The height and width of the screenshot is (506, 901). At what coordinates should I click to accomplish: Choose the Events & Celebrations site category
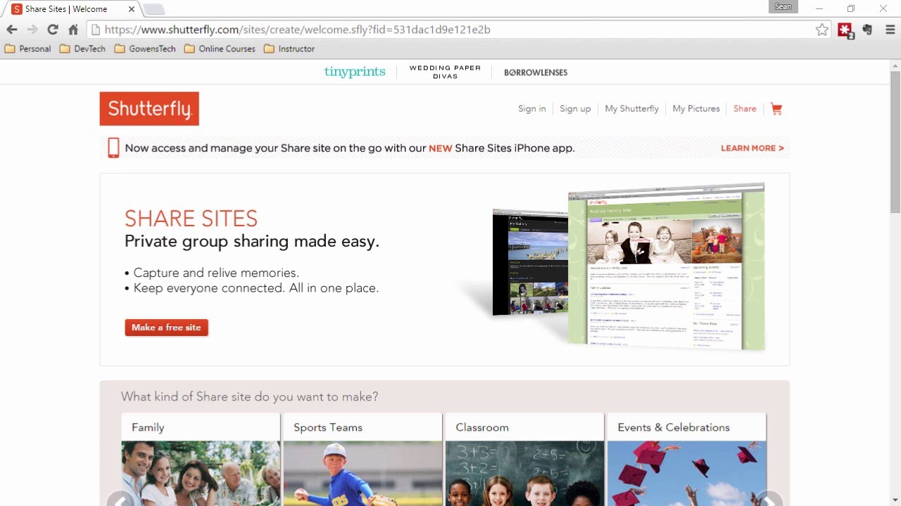(x=686, y=460)
